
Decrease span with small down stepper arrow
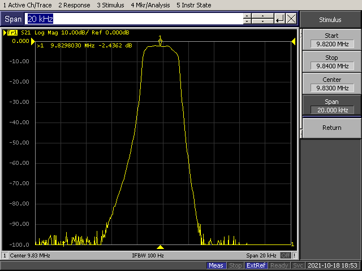pos(246,22)
